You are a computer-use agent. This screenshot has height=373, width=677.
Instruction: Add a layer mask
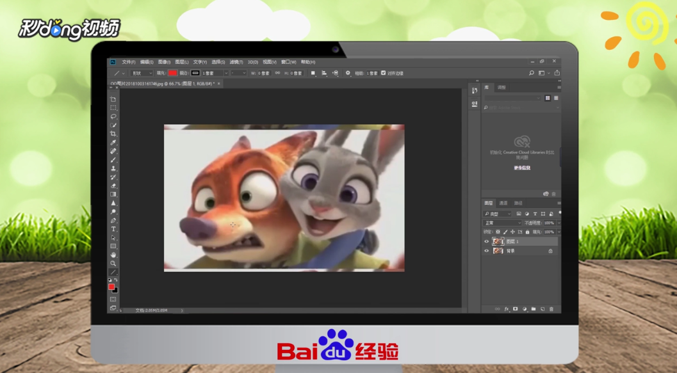(515, 309)
